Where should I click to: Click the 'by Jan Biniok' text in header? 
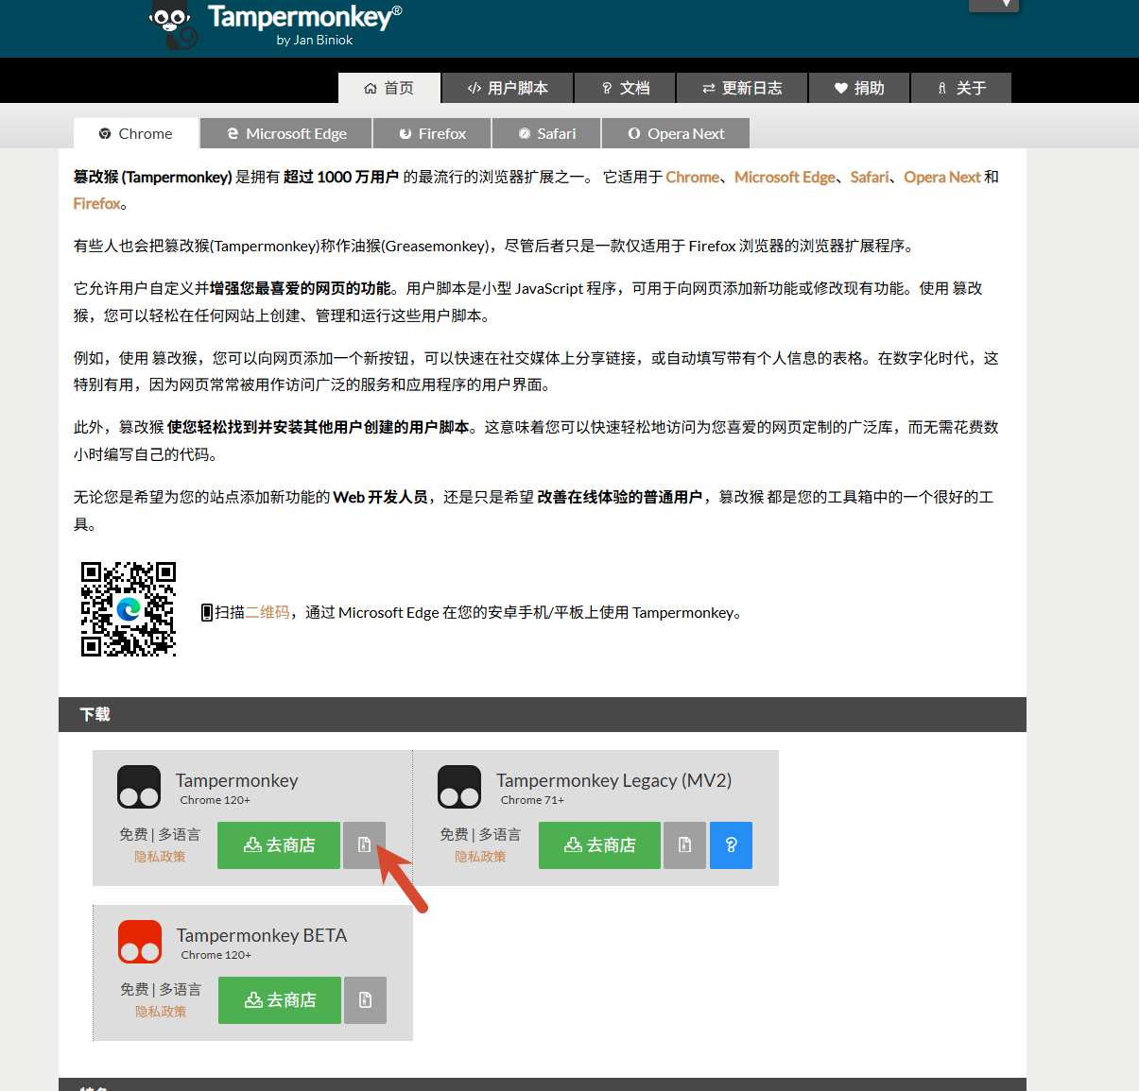click(315, 40)
